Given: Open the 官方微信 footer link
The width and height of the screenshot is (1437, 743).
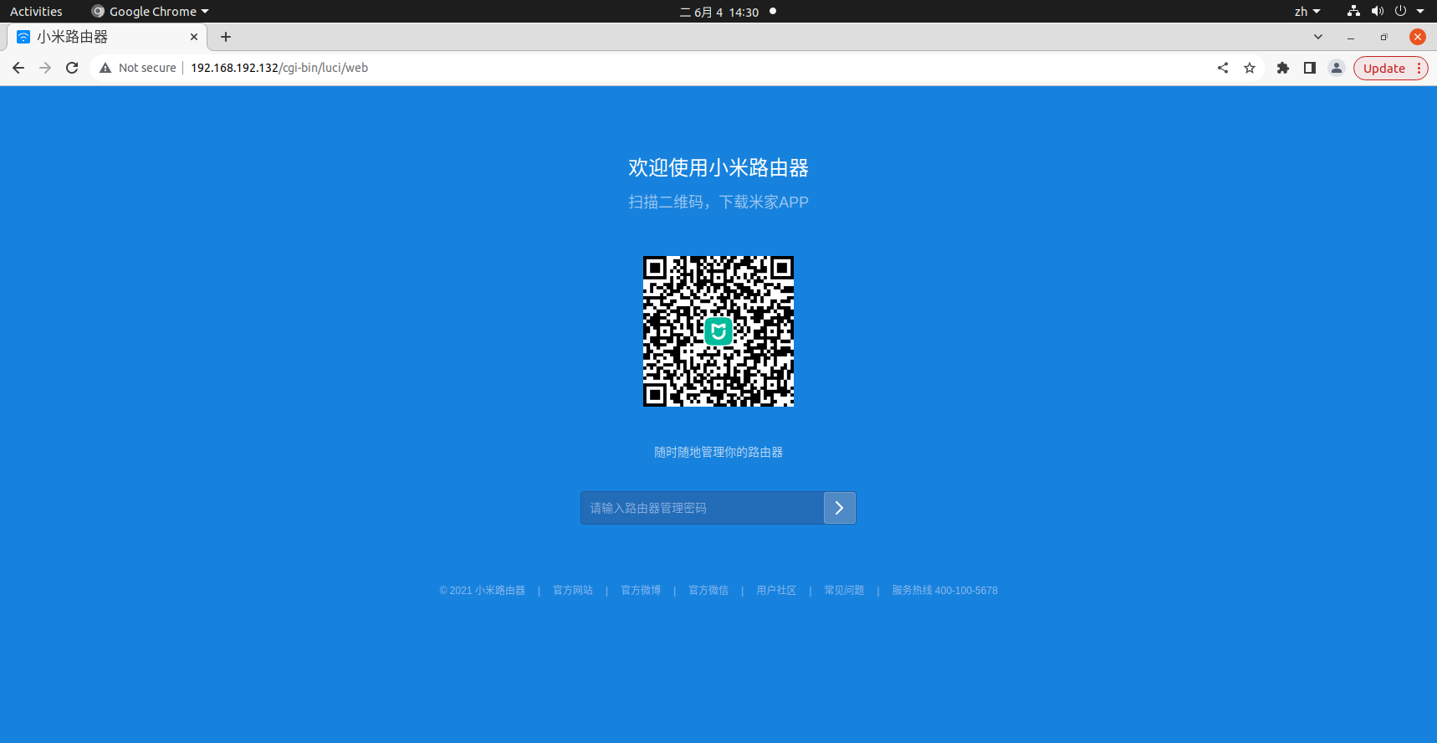Looking at the screenshot, I should [708, 591].
